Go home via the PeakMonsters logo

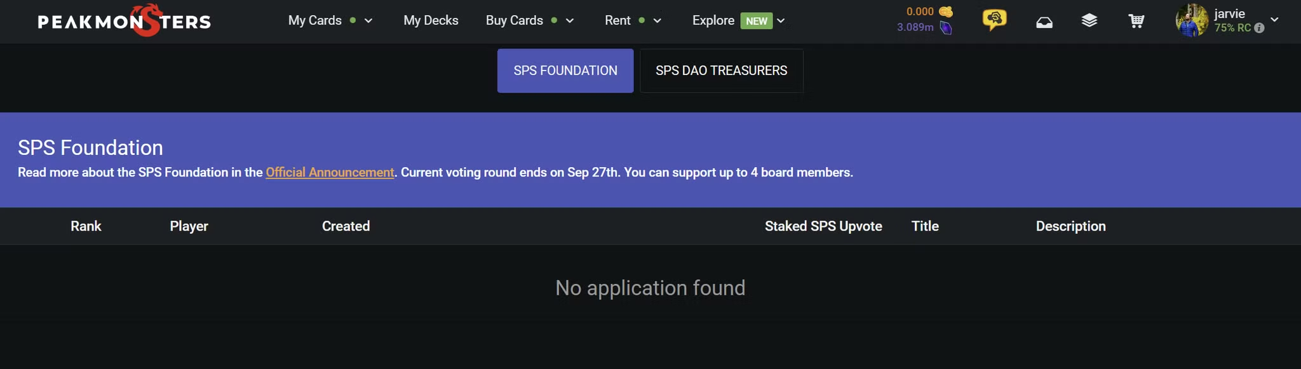pyautogui.click(x=125, y=20)
